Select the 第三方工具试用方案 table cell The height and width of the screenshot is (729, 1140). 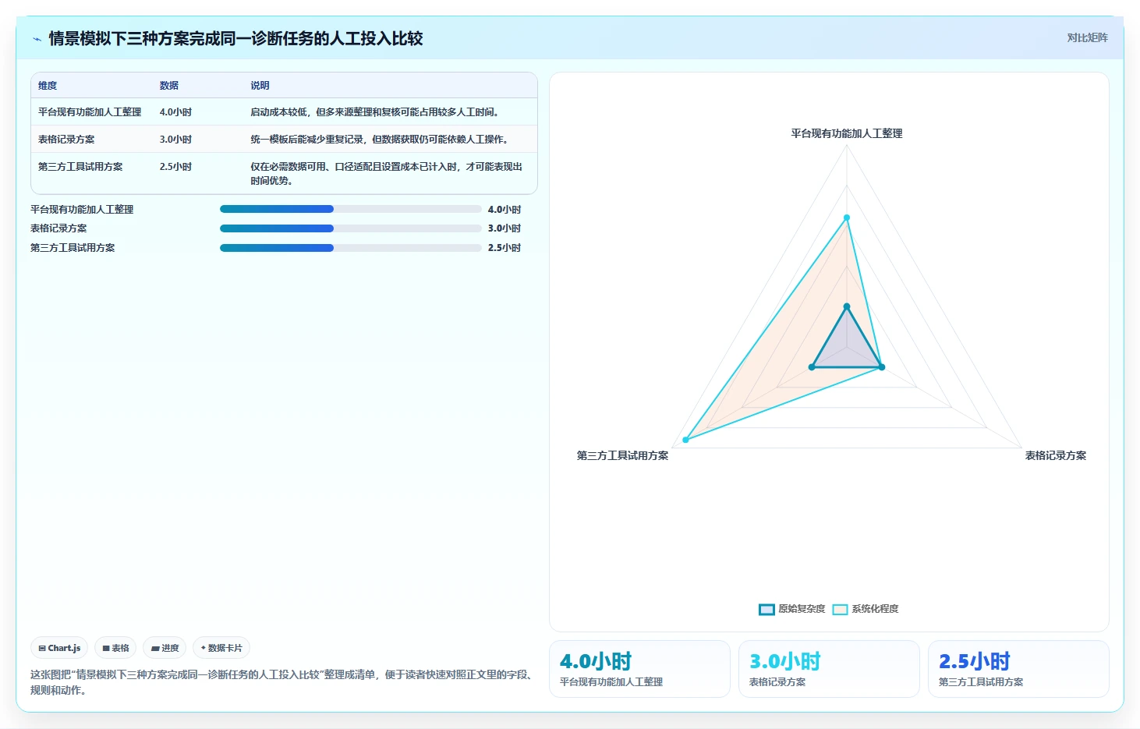click(80, 167)
